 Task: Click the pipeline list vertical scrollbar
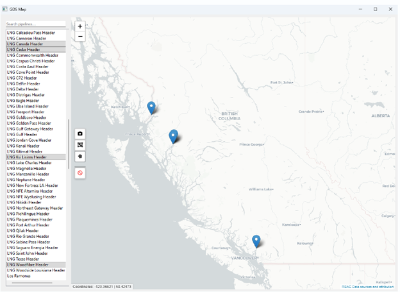(69, 143)
